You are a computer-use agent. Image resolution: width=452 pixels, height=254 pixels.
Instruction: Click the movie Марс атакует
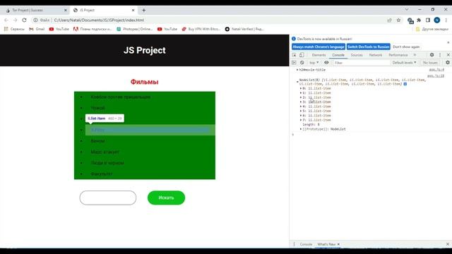point(105,152)
